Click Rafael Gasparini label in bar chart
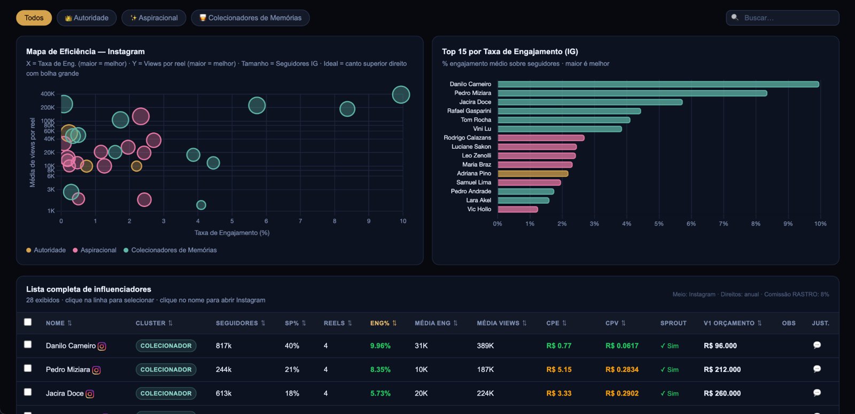This screenshot has width=855, height=414. point(469,111)
